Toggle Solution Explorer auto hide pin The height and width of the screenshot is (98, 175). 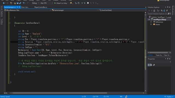coord(168,7)
